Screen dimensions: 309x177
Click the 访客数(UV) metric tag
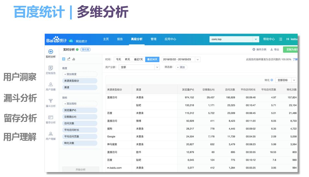pos(80,117)
